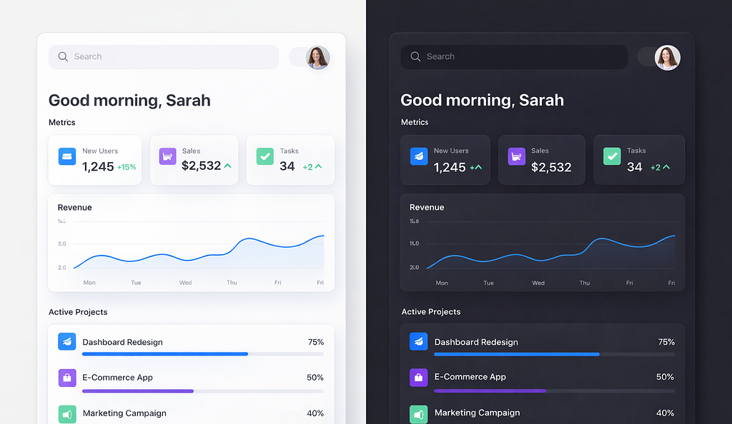This screenshot has height=424, width=732.
Task: Click the purple Sales card icon
Action: pos(167,156)
